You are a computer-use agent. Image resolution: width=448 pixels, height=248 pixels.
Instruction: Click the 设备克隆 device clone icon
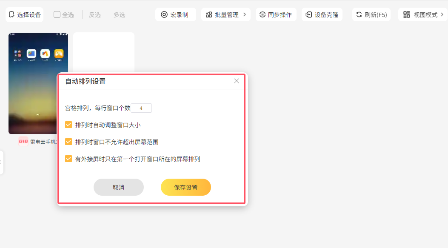[x=309, y=14]
